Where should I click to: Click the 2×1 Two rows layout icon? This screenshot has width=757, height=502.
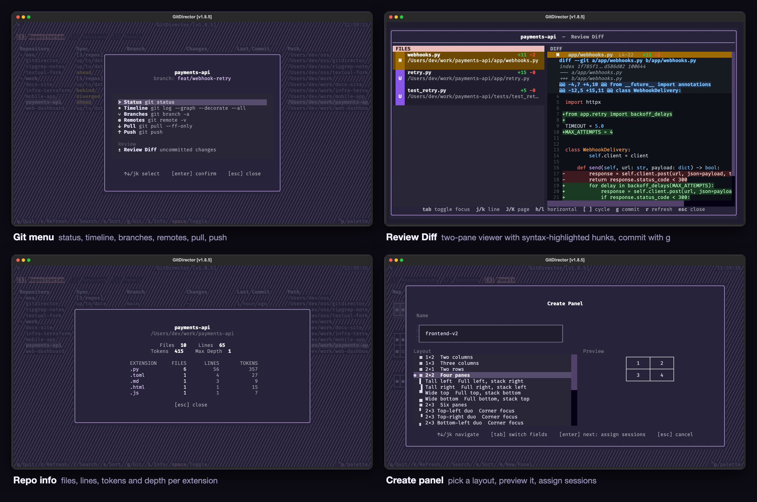tap(421, 369)
